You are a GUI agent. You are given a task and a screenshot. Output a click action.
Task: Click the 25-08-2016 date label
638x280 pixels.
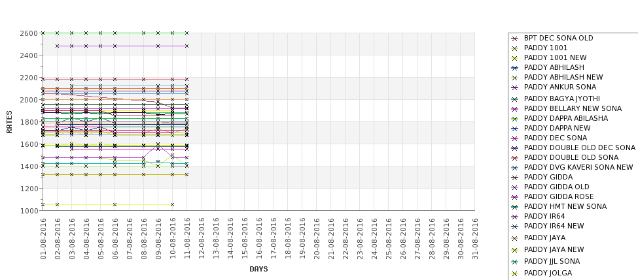[x=388, y=239]
